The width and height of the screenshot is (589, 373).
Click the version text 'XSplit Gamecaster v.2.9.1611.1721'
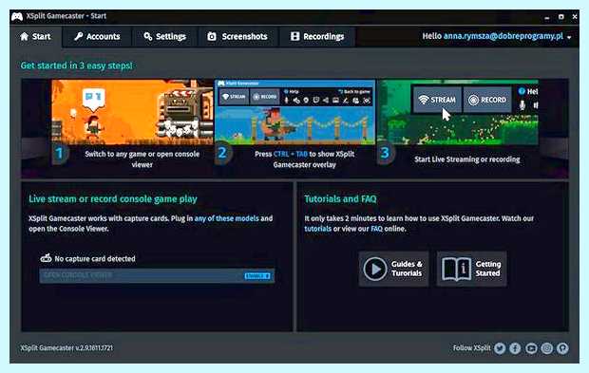pos(66,348)
